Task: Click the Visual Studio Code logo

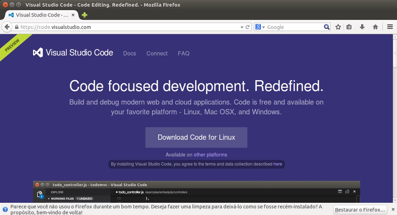Action: pos(73,53)
